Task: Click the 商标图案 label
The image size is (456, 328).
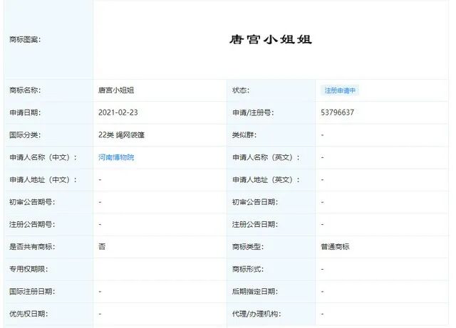Action: [x=25, y=39]
